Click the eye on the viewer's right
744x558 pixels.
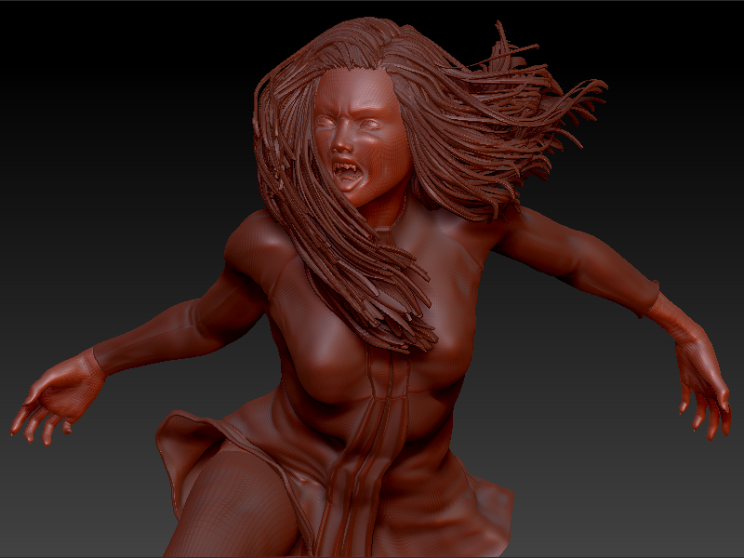tap(368, 124)
